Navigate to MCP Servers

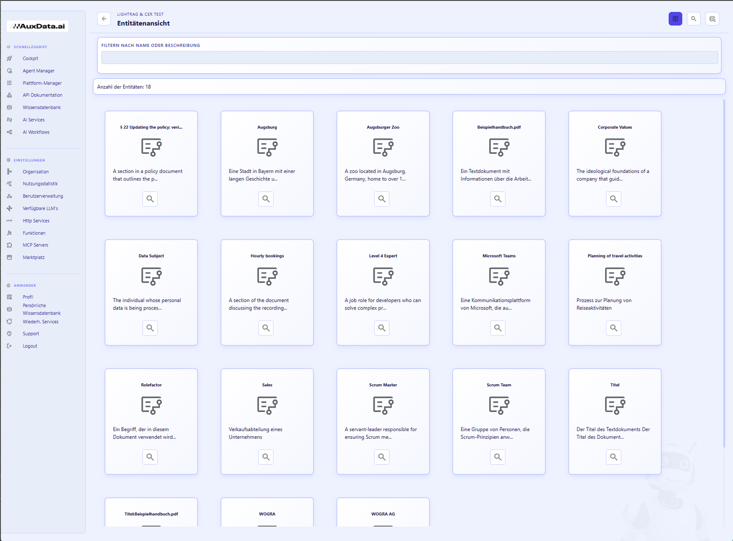(x=36, y=245)
